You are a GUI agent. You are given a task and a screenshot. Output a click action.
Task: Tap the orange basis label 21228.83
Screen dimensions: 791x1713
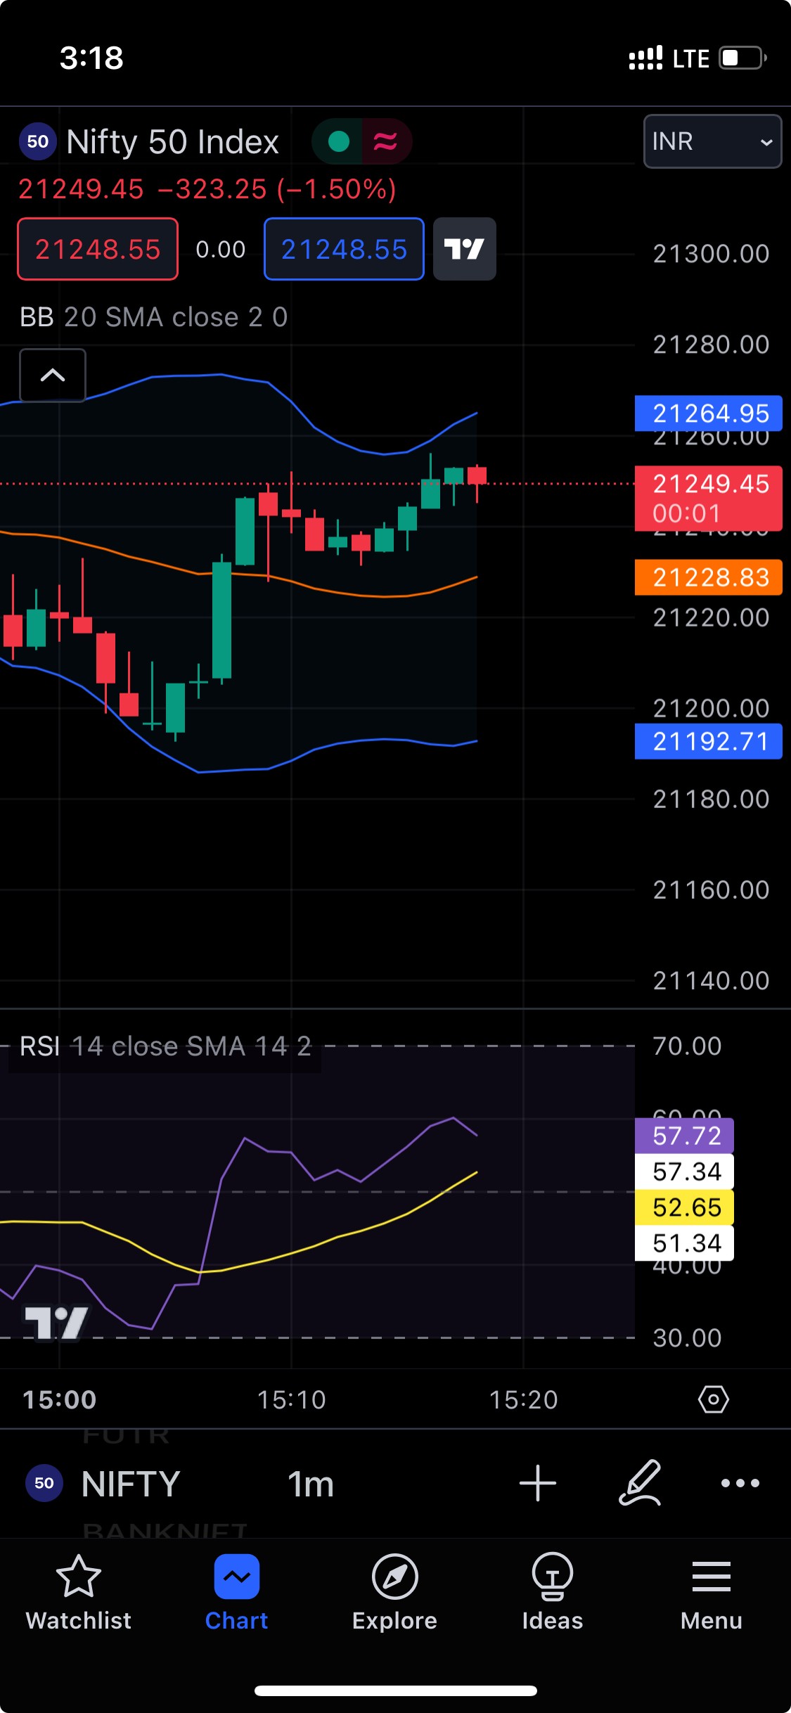pos(708,577)
